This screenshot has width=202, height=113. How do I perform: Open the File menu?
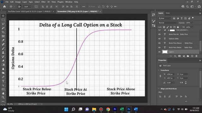pyautogui.click(x=7, y=2)
